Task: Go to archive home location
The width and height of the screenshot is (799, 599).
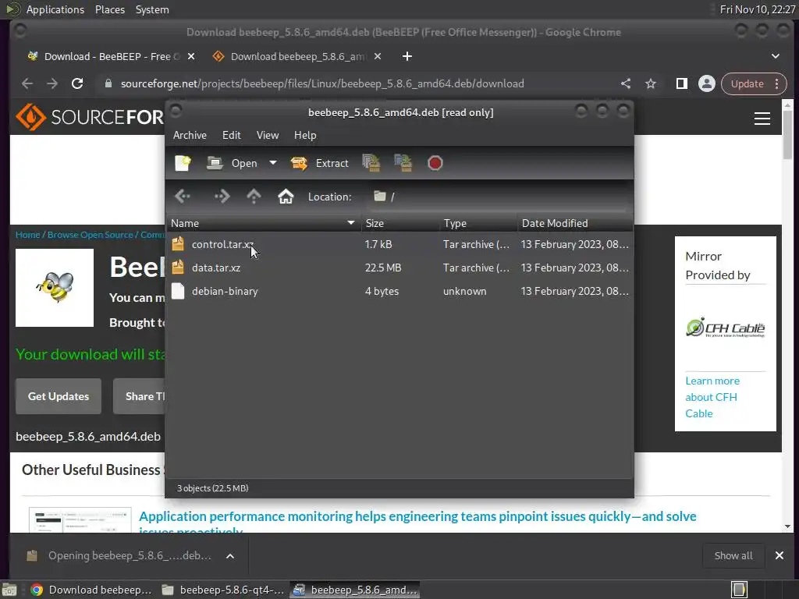Action: [x=286, y=197]
